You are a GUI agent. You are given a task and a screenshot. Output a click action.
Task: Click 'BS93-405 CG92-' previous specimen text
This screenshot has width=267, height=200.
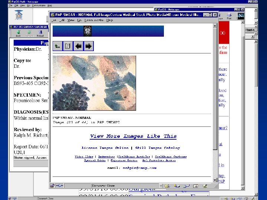pyautogui.click(x=31, y=83)
